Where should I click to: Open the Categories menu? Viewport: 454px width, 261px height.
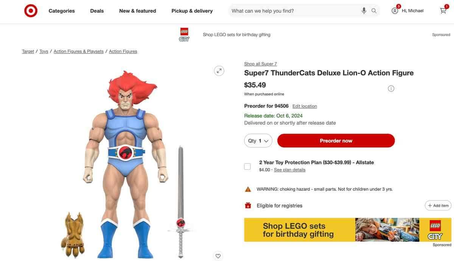point(62,11)
